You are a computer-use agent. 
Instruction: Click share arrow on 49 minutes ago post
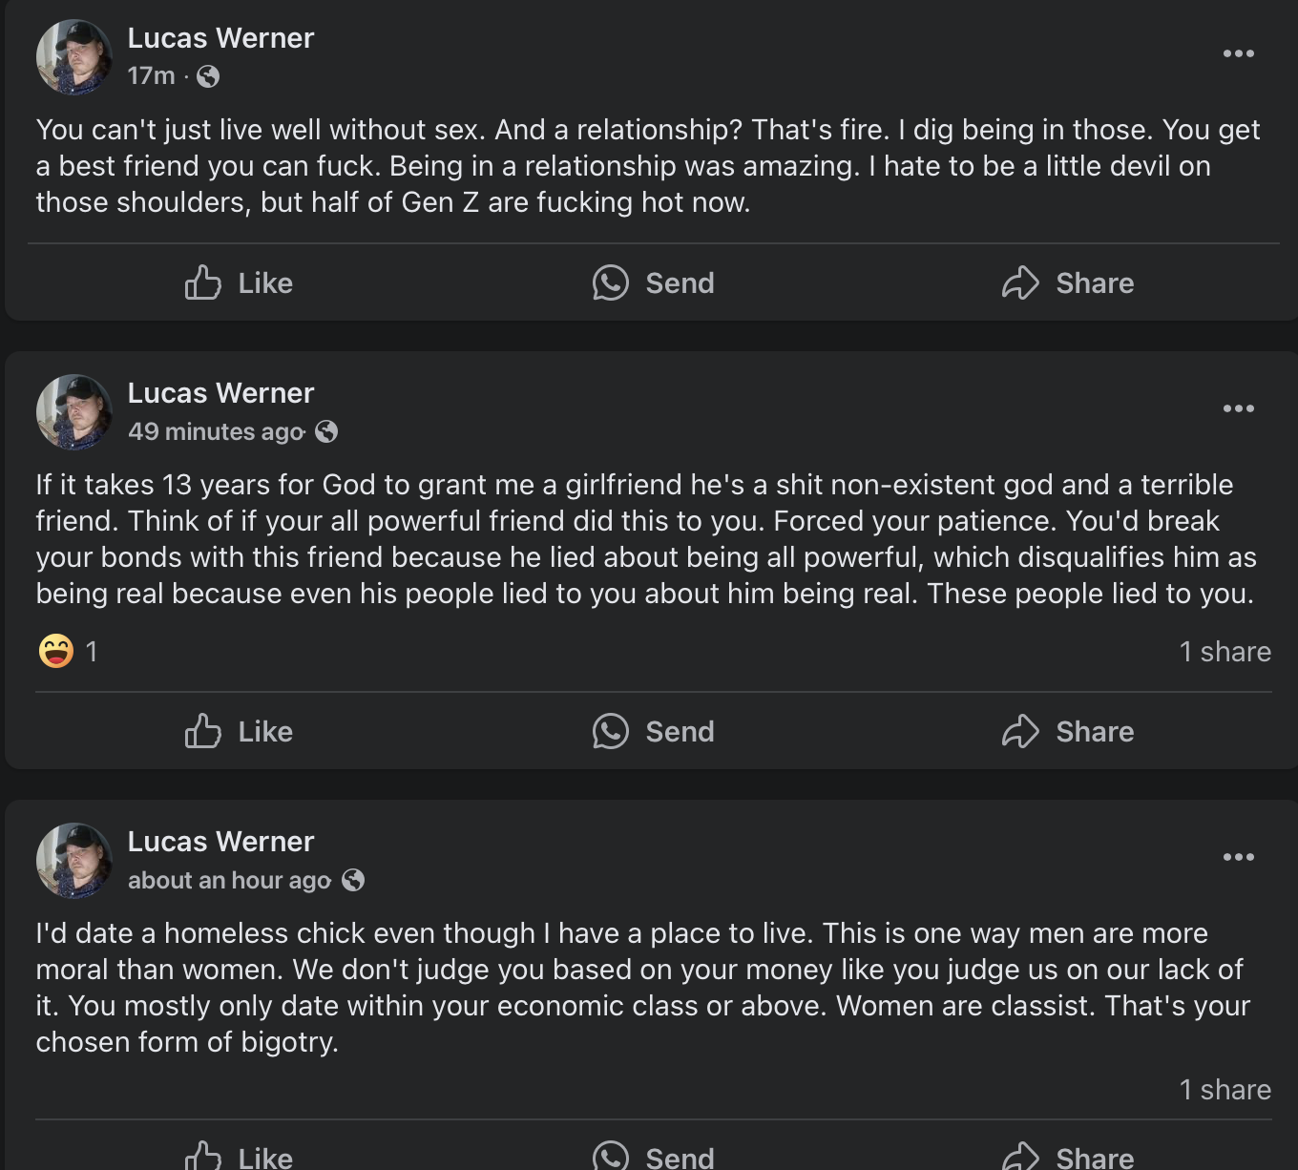coord(1020,731)
